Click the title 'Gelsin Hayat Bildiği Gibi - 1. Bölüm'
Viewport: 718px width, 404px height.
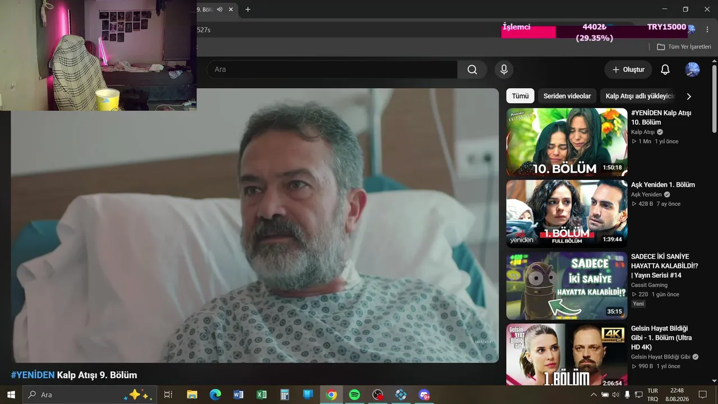(661, 338)
